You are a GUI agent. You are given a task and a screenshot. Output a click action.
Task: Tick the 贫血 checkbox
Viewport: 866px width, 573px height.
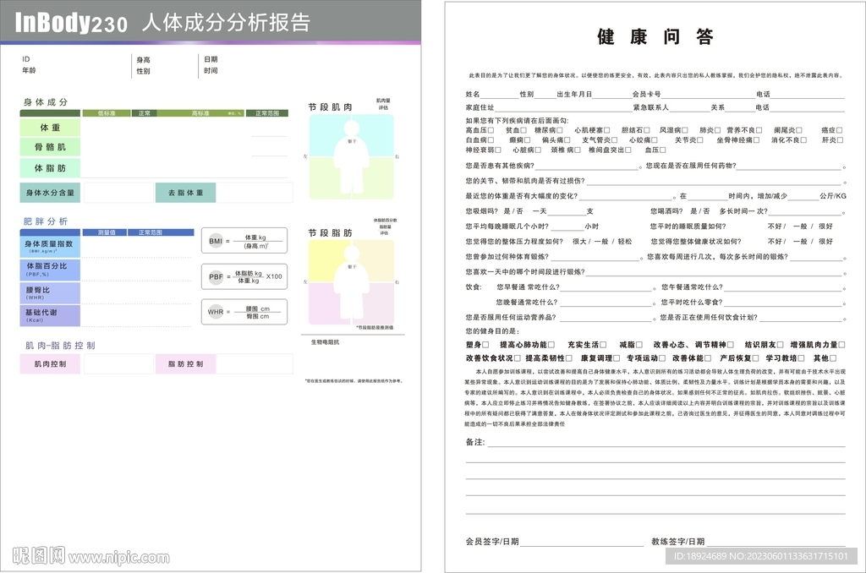tap(523, 130)
